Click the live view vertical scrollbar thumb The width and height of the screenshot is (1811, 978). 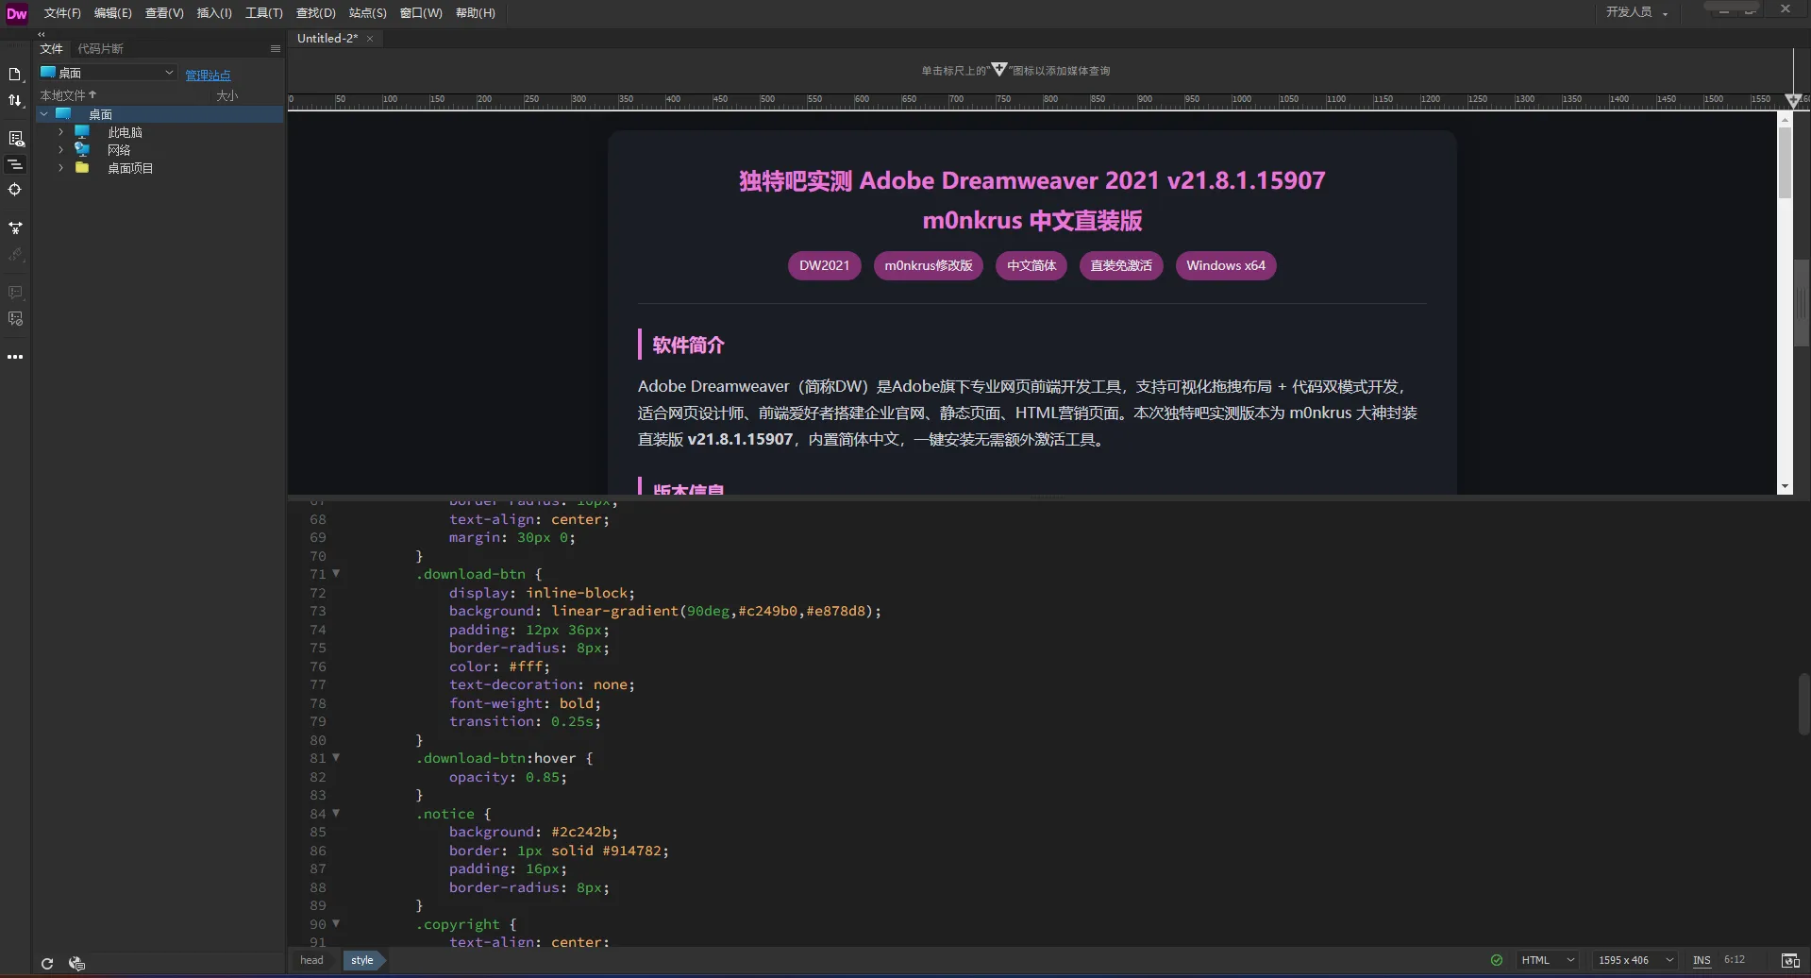1785,162
